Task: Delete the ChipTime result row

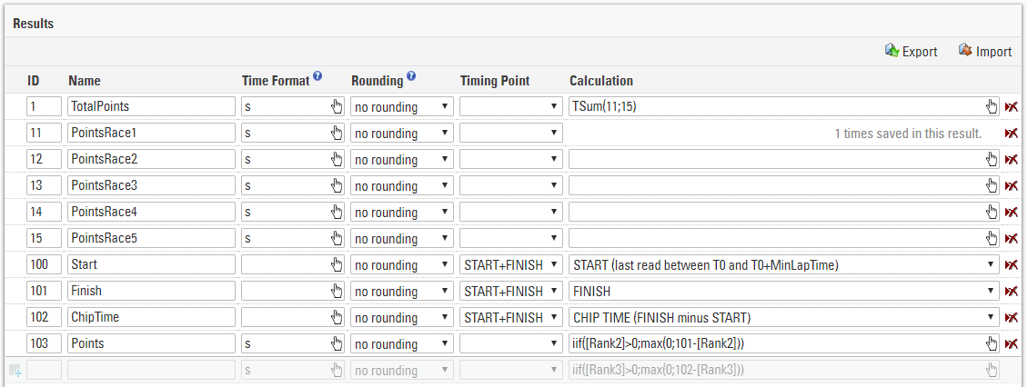Action: 1011,318
